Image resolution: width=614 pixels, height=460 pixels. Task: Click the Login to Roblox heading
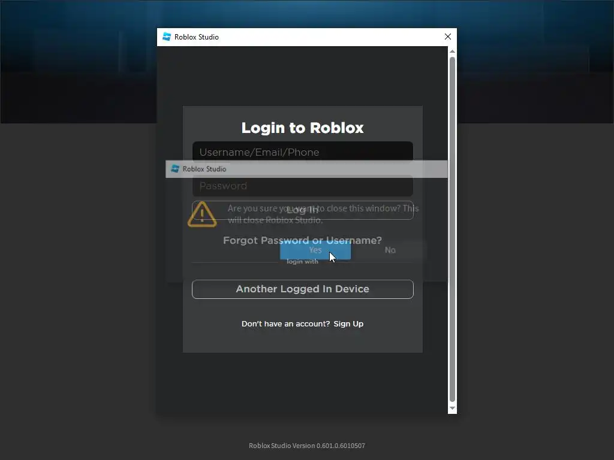302,128
